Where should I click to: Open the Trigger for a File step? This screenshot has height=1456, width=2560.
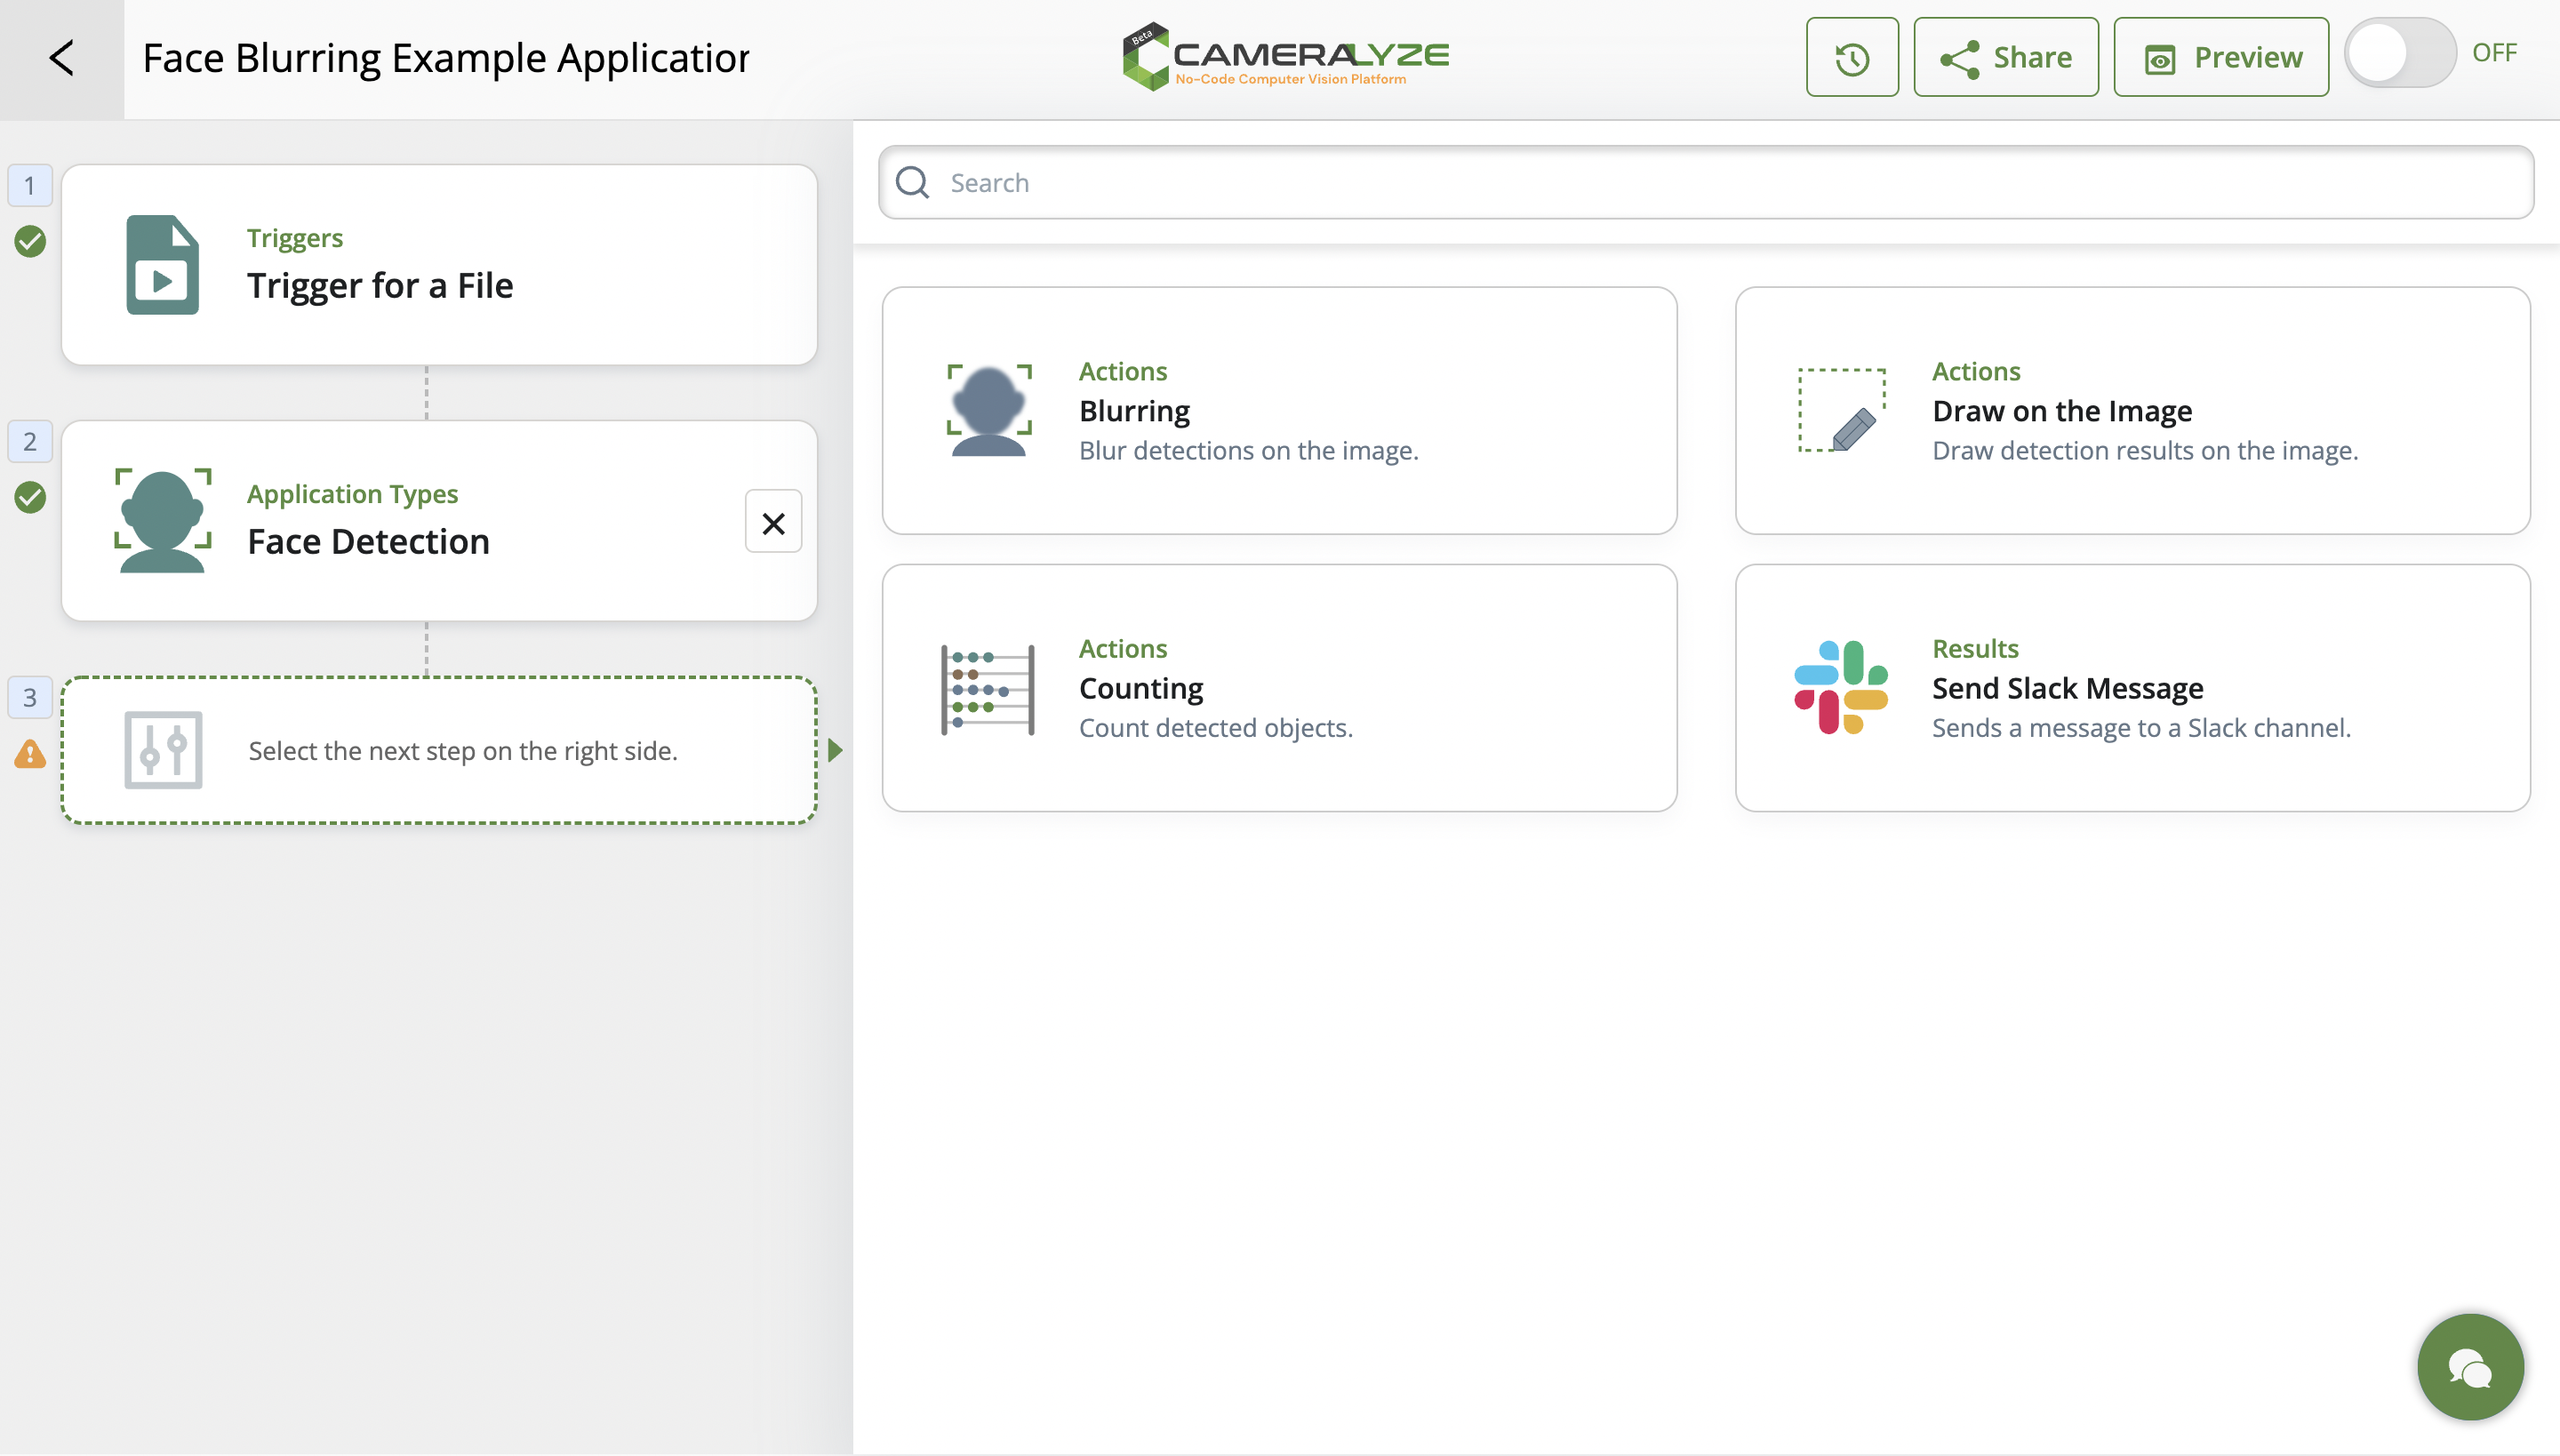click(439, 265)
